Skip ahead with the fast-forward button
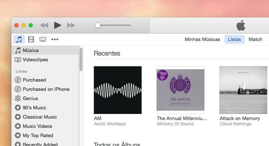This screenshot has width=269, height=146. coord(71,25)
